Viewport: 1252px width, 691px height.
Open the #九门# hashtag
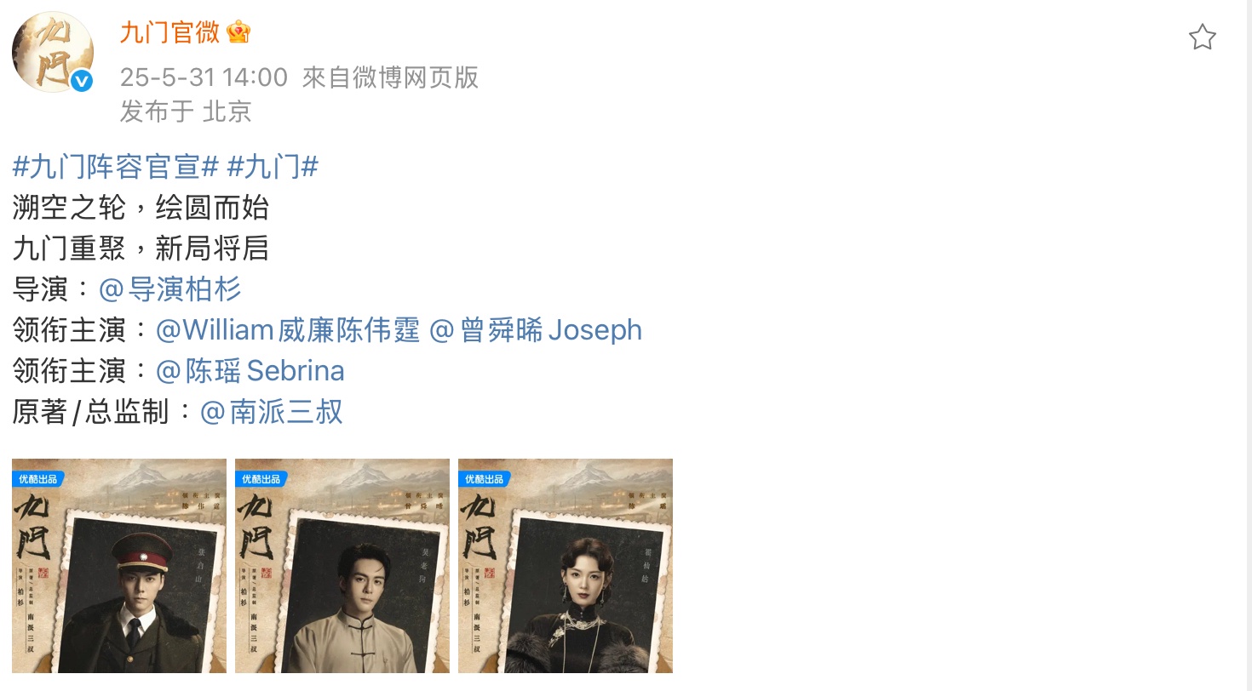coord(273,167)
